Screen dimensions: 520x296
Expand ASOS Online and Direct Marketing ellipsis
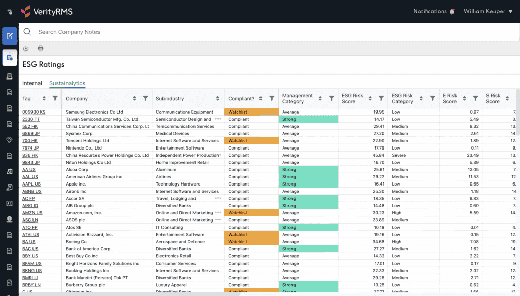218,220
